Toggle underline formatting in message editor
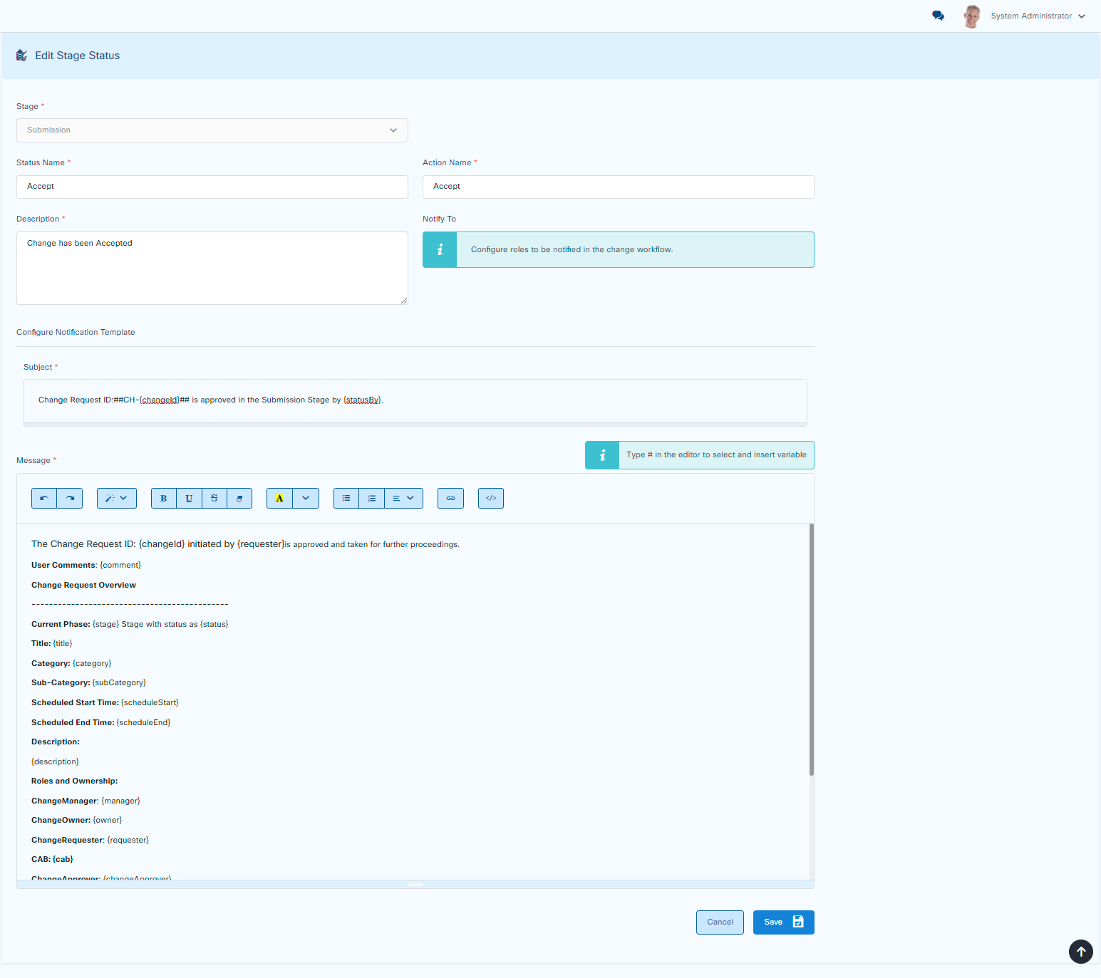 (189, 498)
